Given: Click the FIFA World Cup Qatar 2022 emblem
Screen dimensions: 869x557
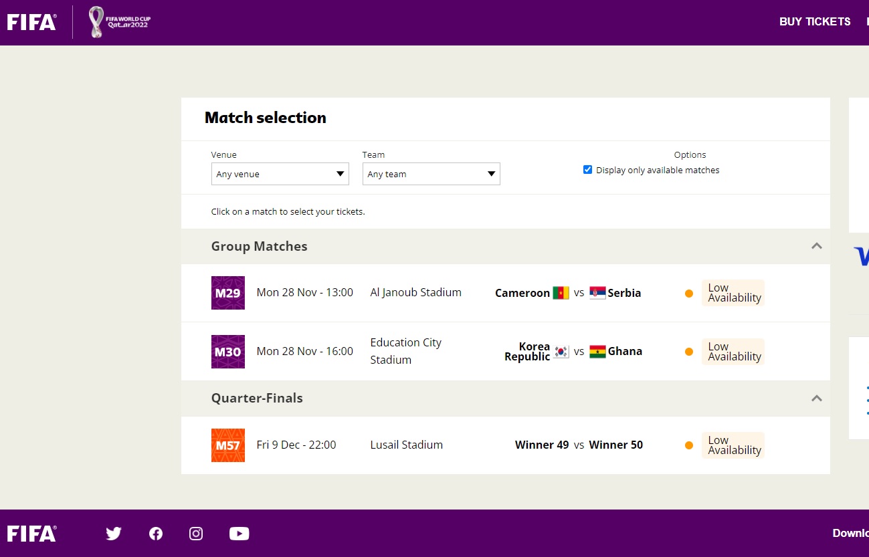Looking at the screenshot, I should coord(120,22).
